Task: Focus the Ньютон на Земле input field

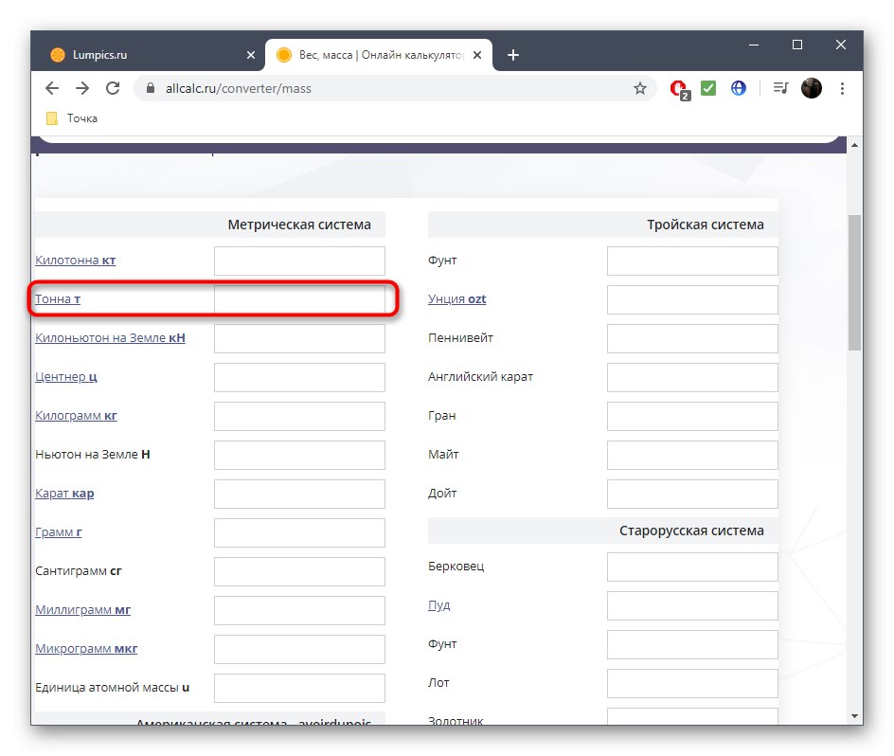Action: tap(299, 455)
